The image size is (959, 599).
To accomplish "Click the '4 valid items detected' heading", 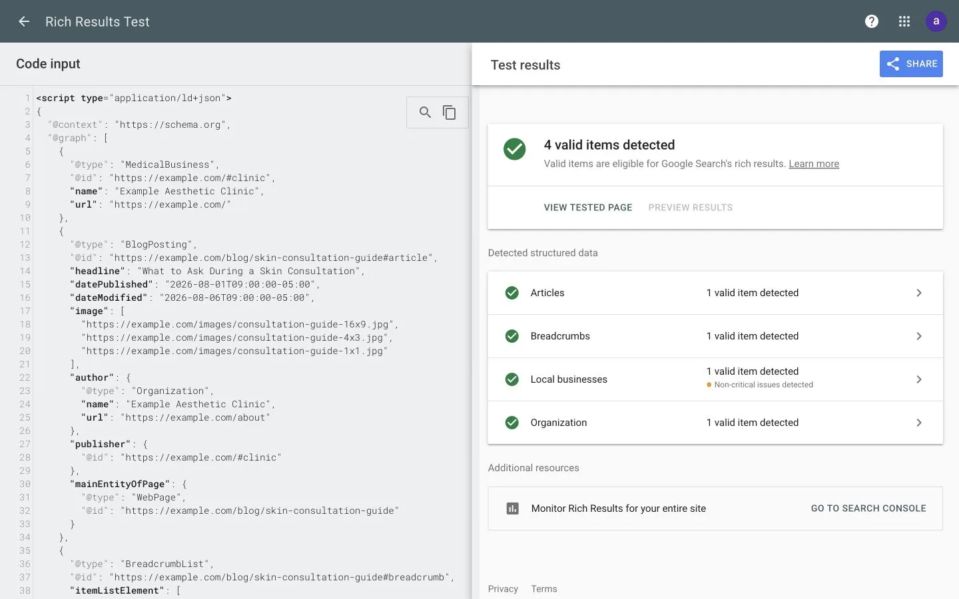I will click(609, 145).
